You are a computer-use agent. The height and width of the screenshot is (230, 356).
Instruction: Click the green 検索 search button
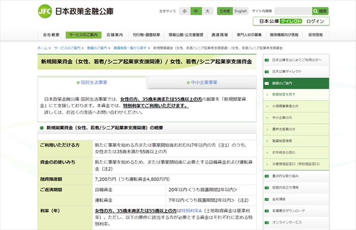(x=320, y=11)
